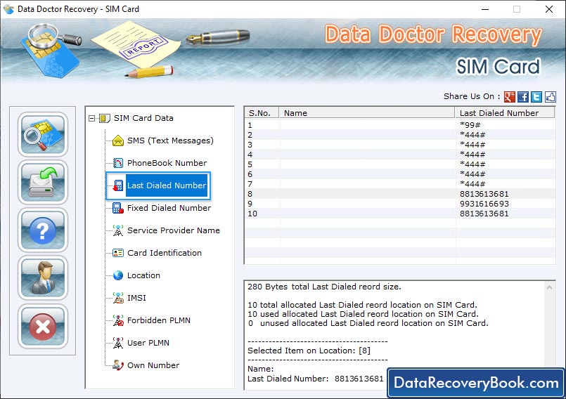
Task: Close the Data Doctor Recovery window
Action: (x=549, y=9)
